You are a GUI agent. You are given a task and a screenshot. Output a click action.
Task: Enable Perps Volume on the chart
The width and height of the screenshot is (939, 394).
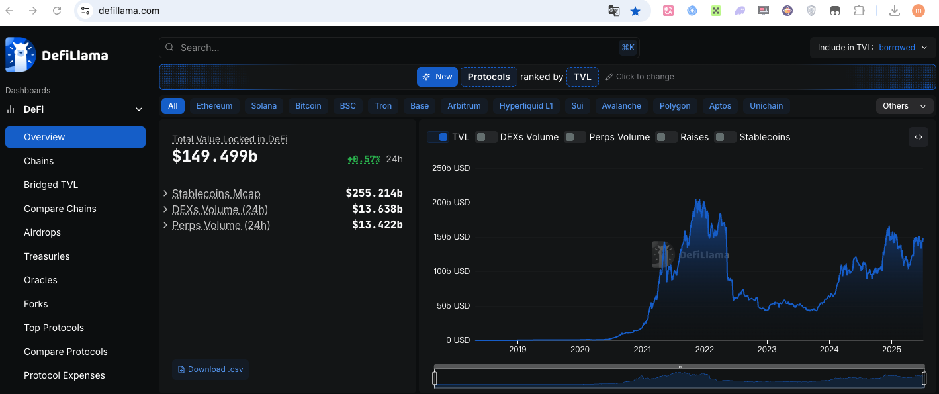pos(575,137)
